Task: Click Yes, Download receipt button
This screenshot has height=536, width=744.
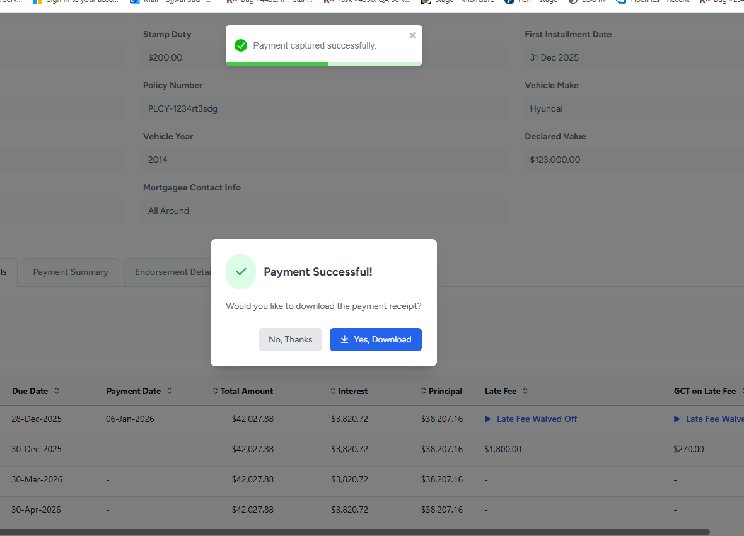Action: [376, 339]
